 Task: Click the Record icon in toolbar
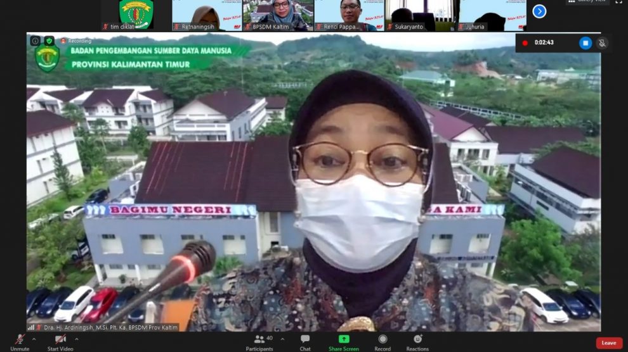tap(383, 340)
